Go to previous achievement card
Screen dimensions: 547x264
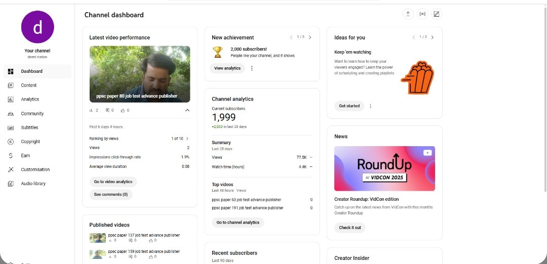click(x=291, y=37)
